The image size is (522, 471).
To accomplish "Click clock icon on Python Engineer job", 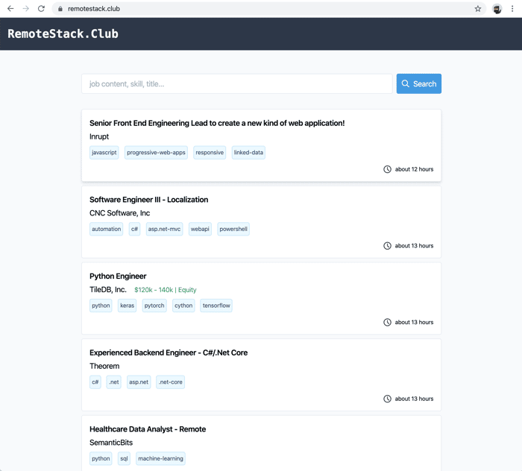I will [x=387, y=322].
